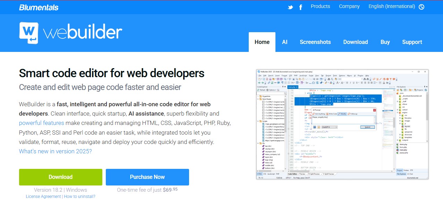
Task: Open the Blumentals Facebook page icon
Action: pyautogui.click(x=300, y=7)
